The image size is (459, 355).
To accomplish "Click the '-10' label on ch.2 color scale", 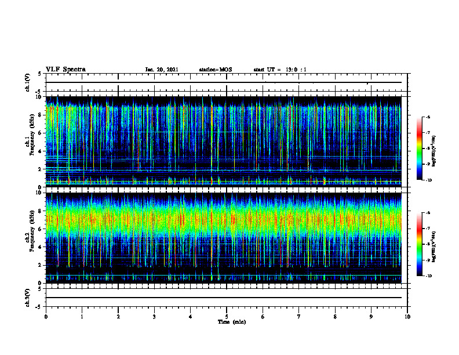I will 428,276.
